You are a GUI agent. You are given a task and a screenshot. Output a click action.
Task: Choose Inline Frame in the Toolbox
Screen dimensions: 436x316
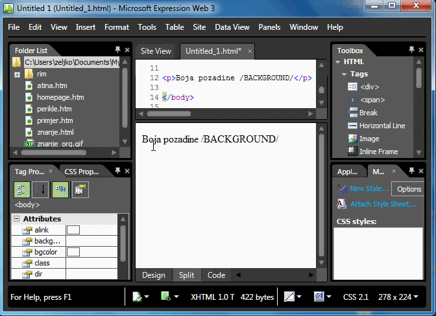coord(378,152)
